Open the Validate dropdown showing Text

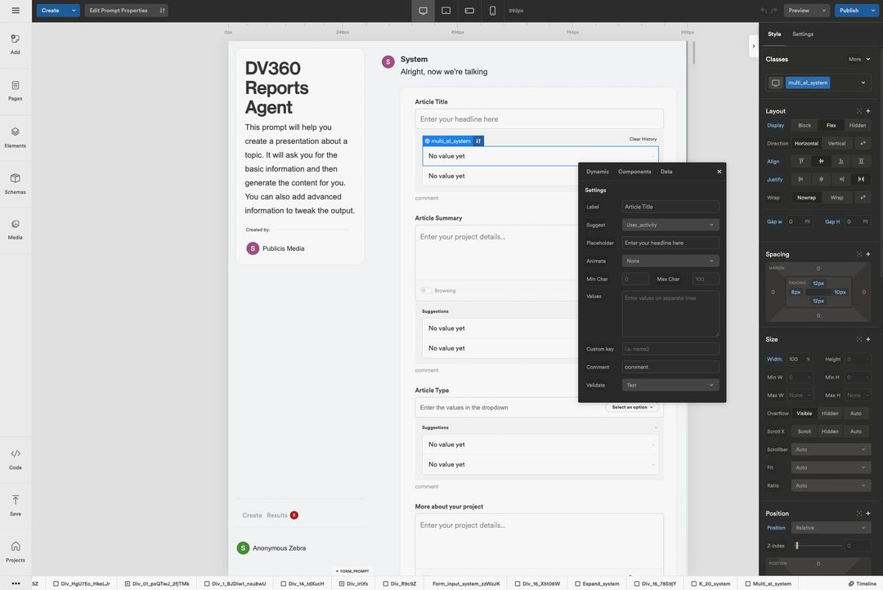coord(669,385)
